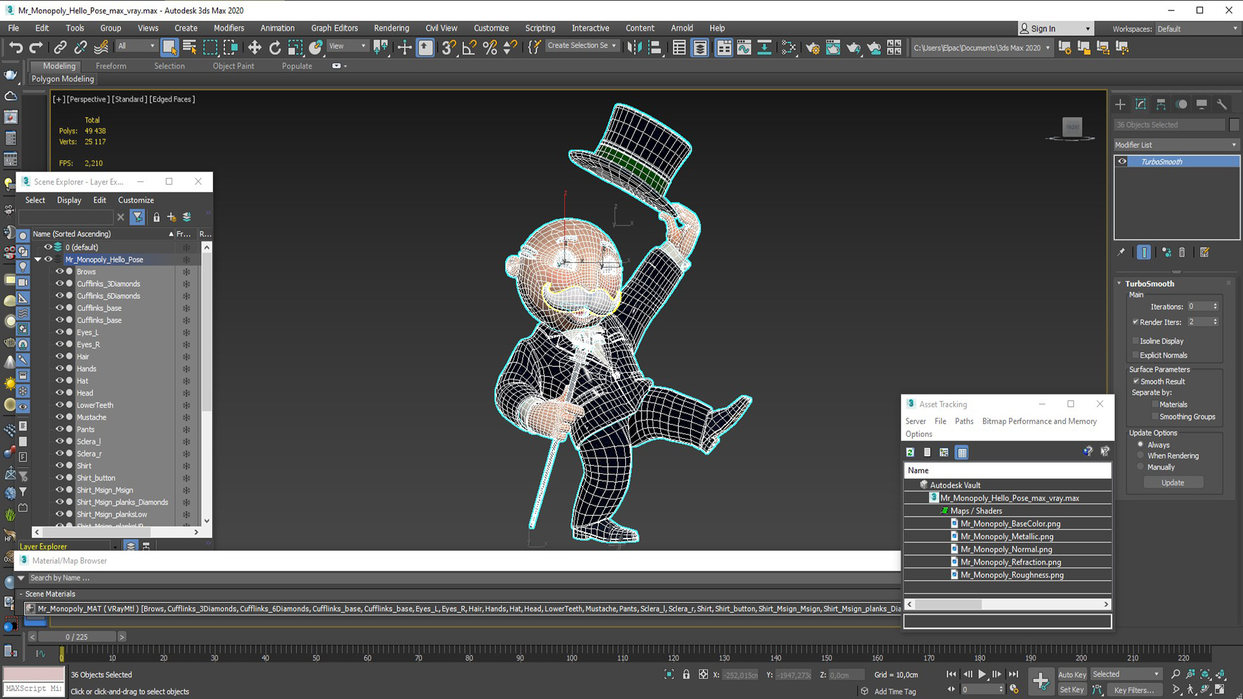Image resolution: width=1243 pixels, height=699 pixels.
Task: Click Remove modifier trash icon
Action: (1181, 252)
